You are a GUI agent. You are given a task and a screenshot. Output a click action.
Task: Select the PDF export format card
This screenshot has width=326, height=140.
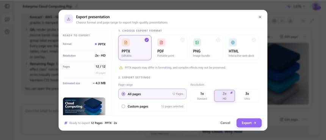pos(171,48)
